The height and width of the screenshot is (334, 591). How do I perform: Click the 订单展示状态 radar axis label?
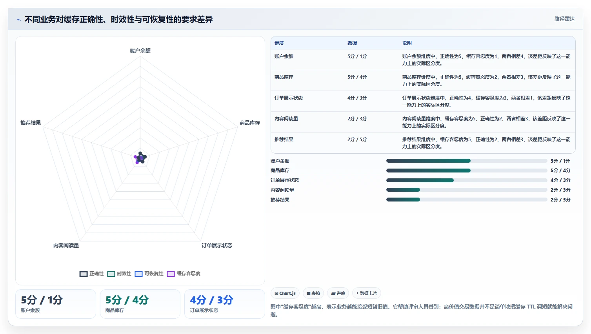coord(217,245)
